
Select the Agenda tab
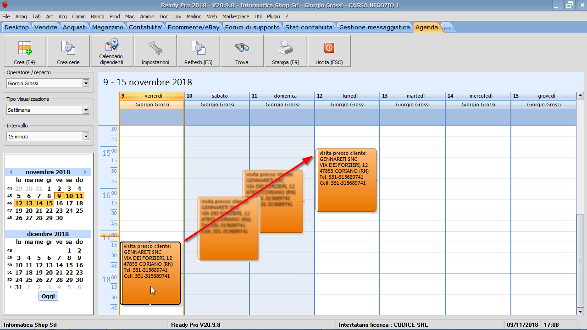pyautogui.click(x=426, y=27)
